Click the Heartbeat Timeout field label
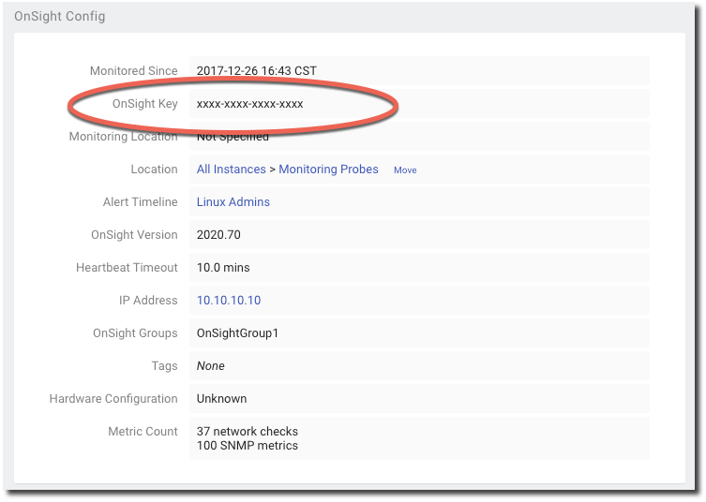The image size is (706, 502). click(x=127, y=268)
